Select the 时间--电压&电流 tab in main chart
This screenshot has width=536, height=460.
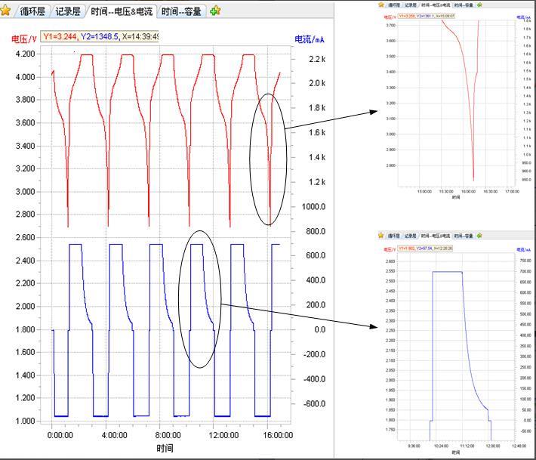122,12
